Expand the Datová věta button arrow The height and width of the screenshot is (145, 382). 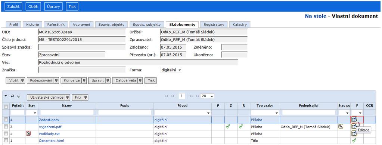(140, 80)
